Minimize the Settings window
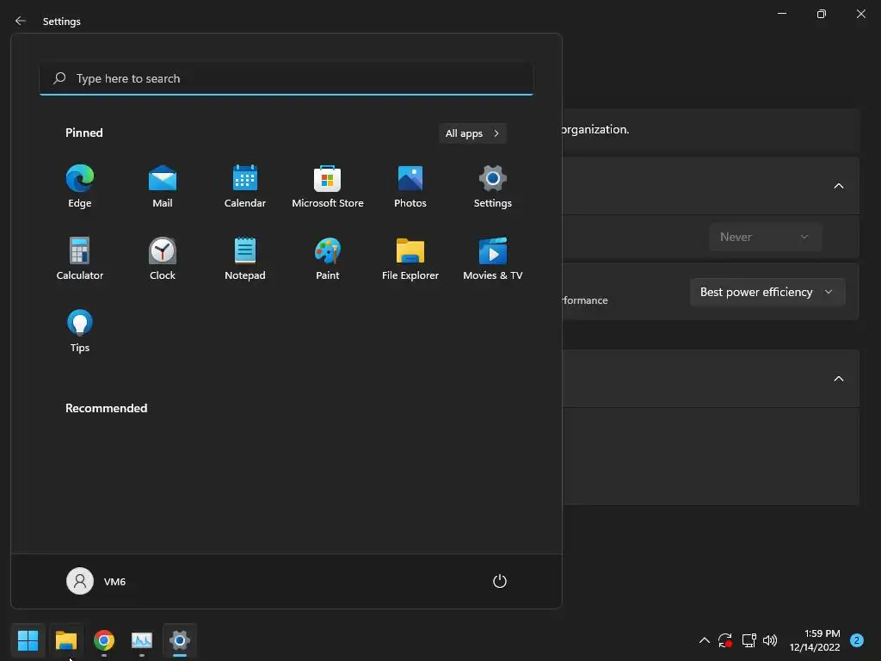This screenshot has height=661, width=881. 782,14
